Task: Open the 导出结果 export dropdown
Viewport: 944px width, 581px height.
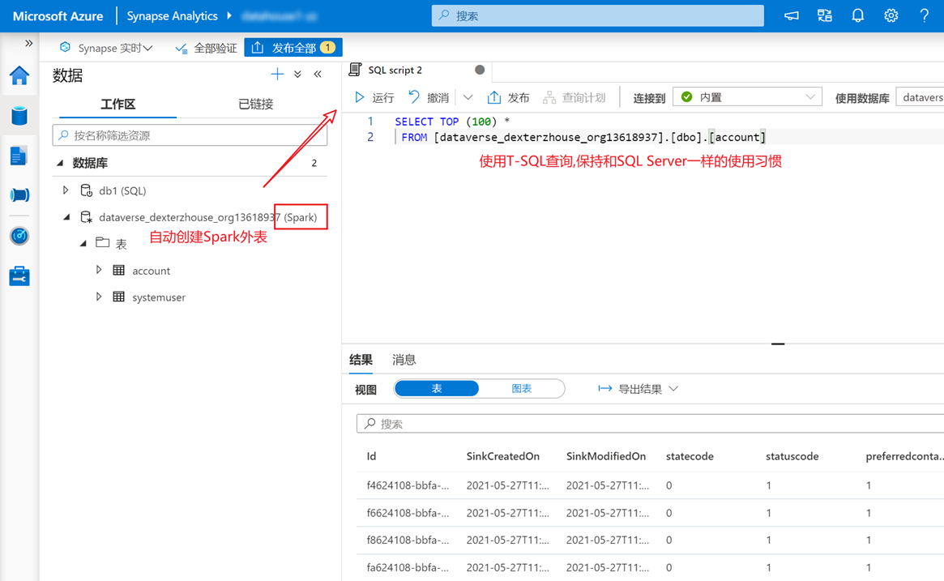Action: (x=639, y=389)
